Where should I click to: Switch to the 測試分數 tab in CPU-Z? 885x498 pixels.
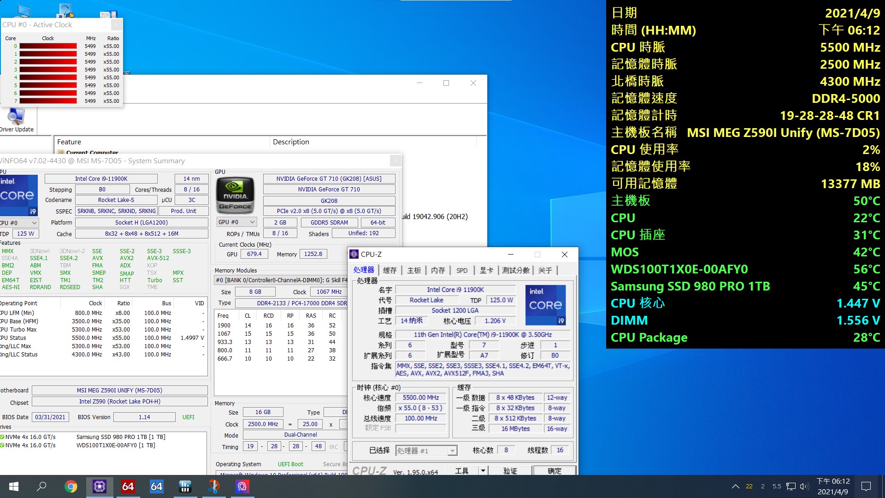[x=516, y=270]
